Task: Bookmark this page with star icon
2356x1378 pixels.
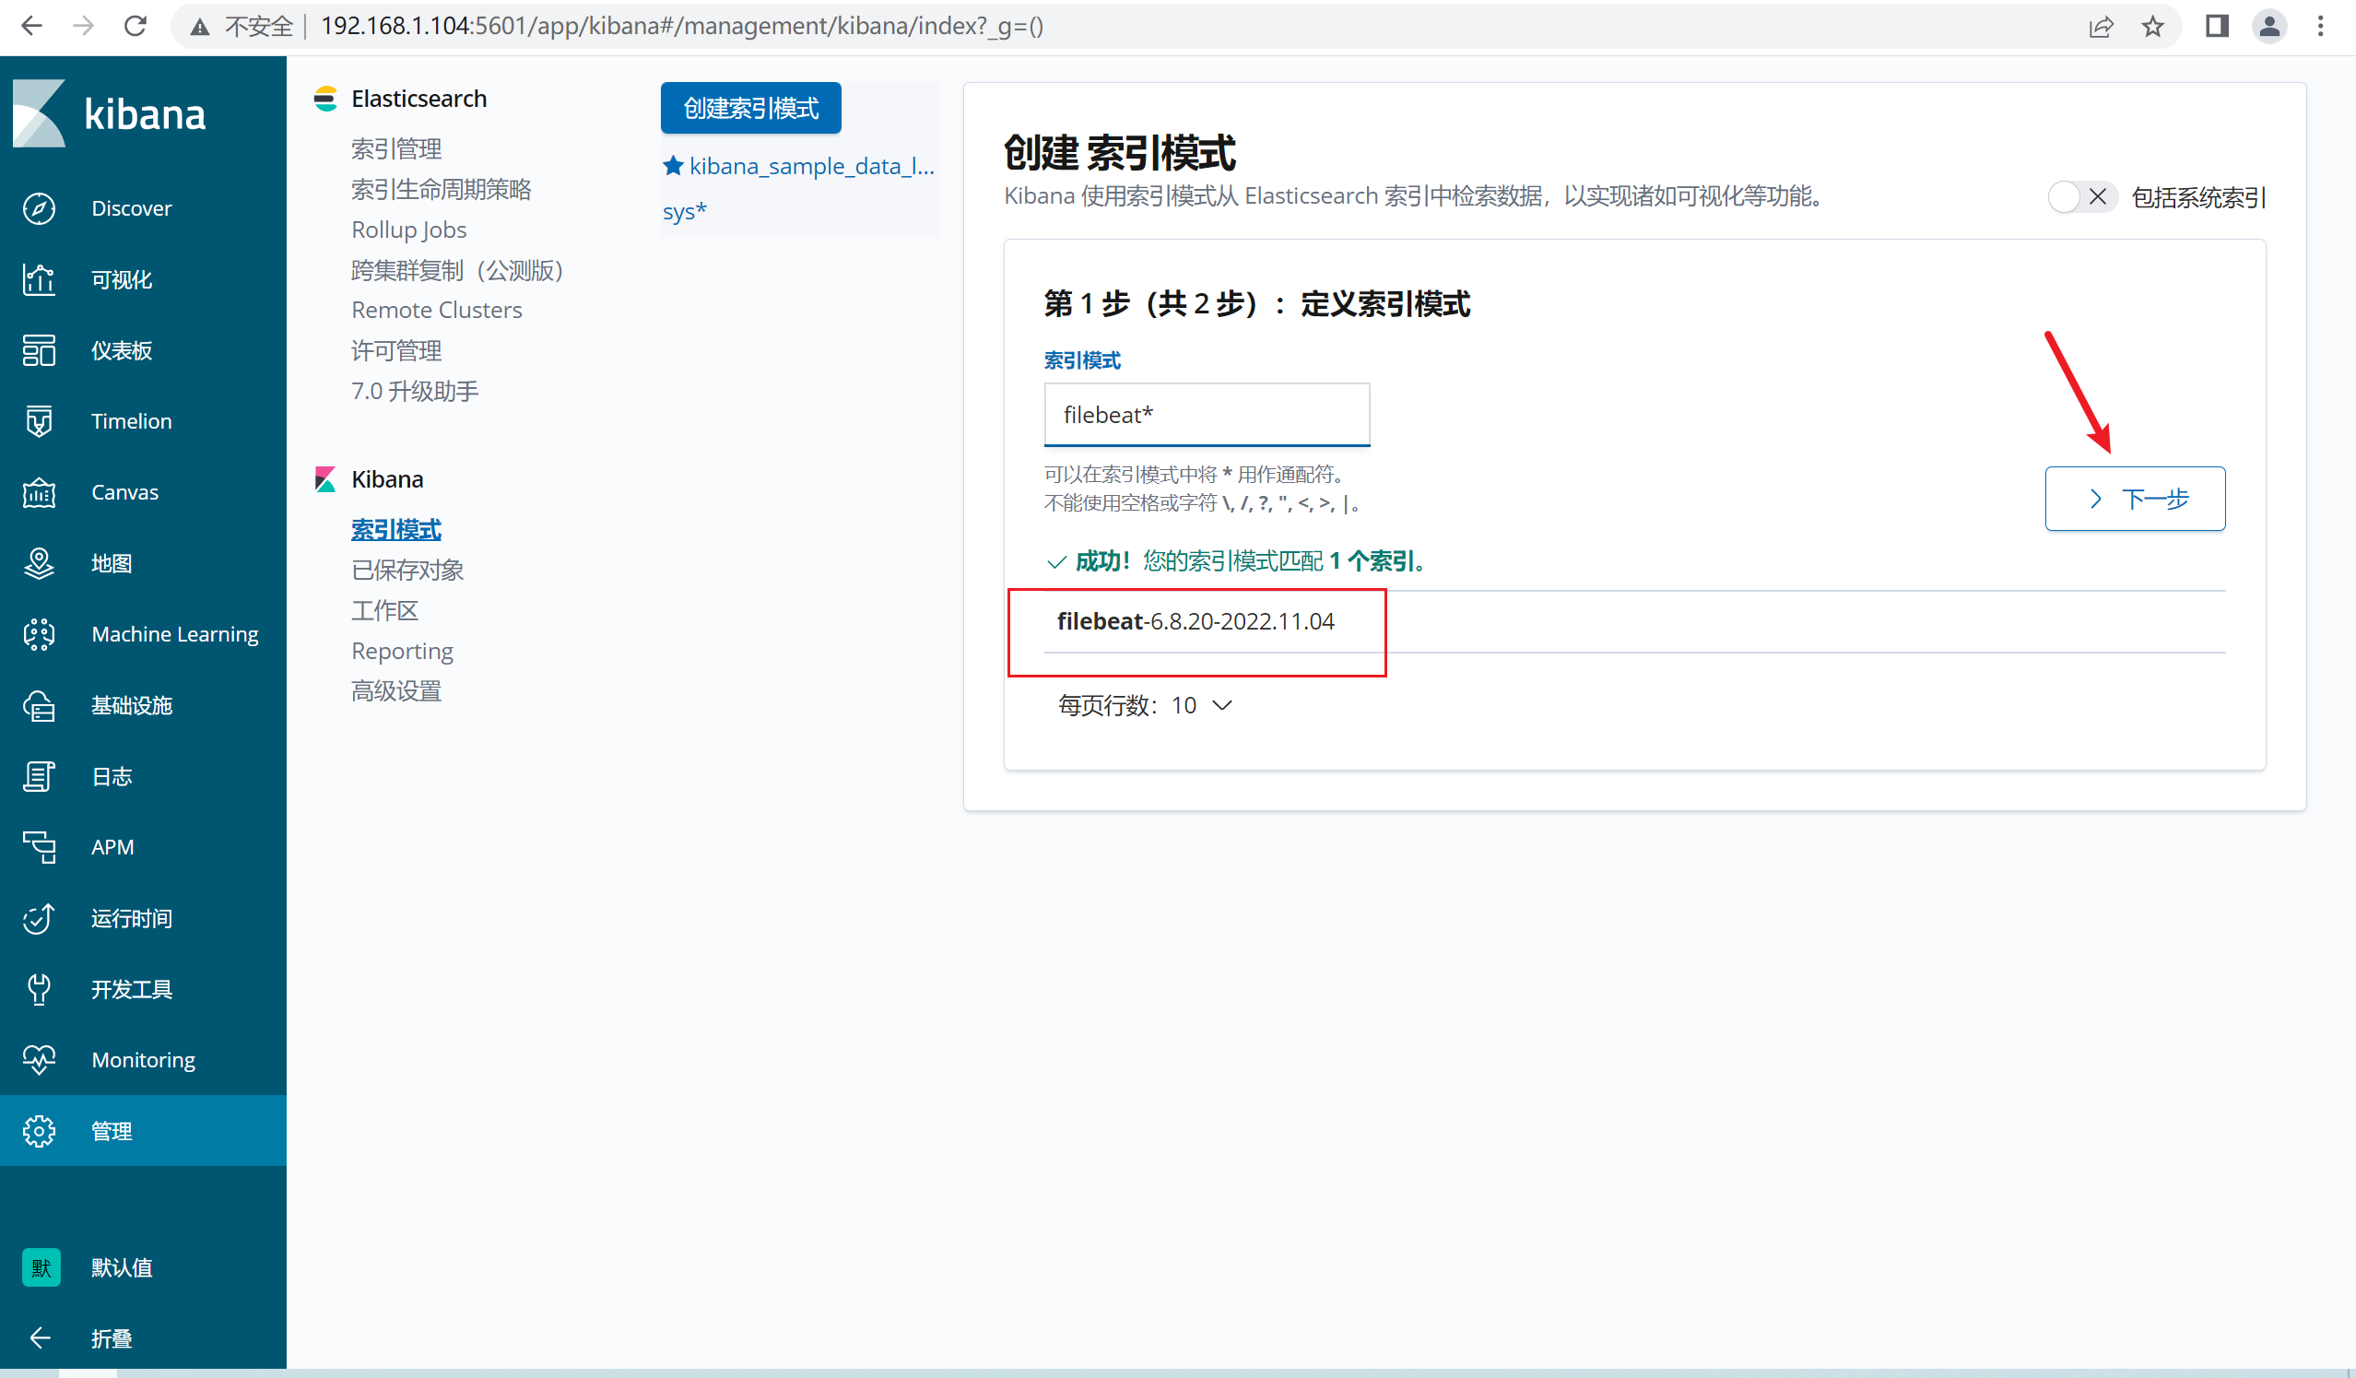Action: point(2153,26)
